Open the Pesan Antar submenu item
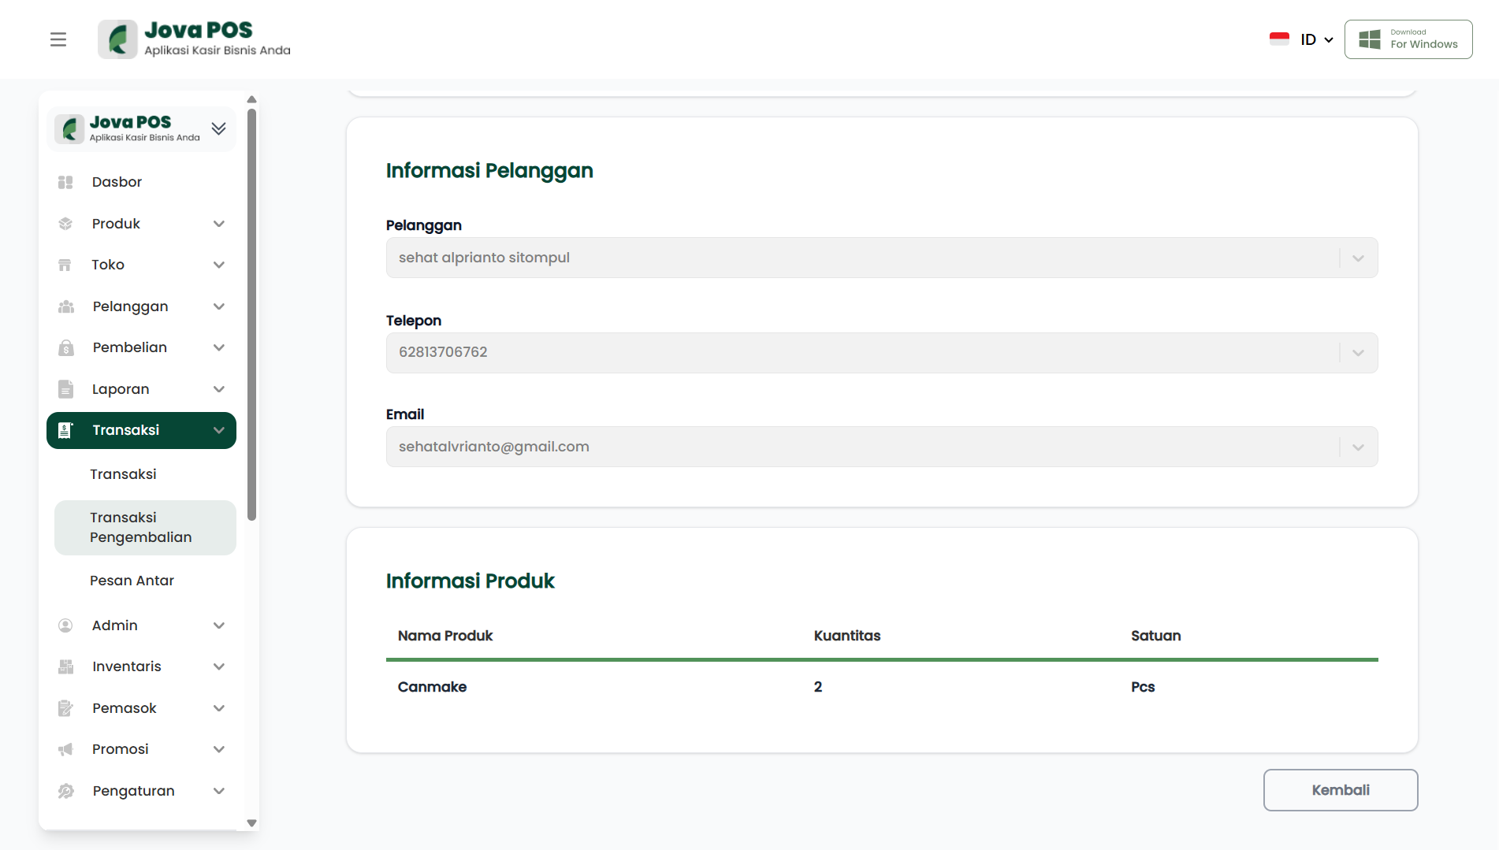 click(x=132, y=581)
